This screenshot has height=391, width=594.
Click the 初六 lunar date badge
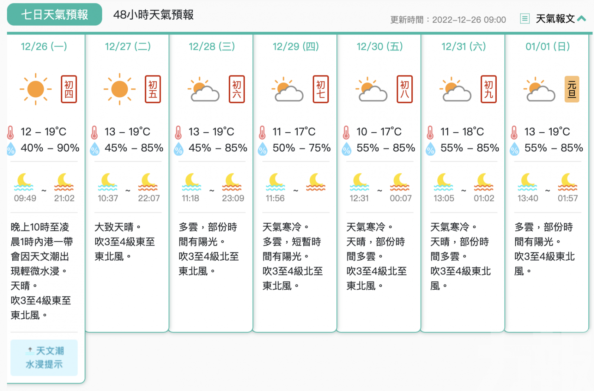pos(237,89)
